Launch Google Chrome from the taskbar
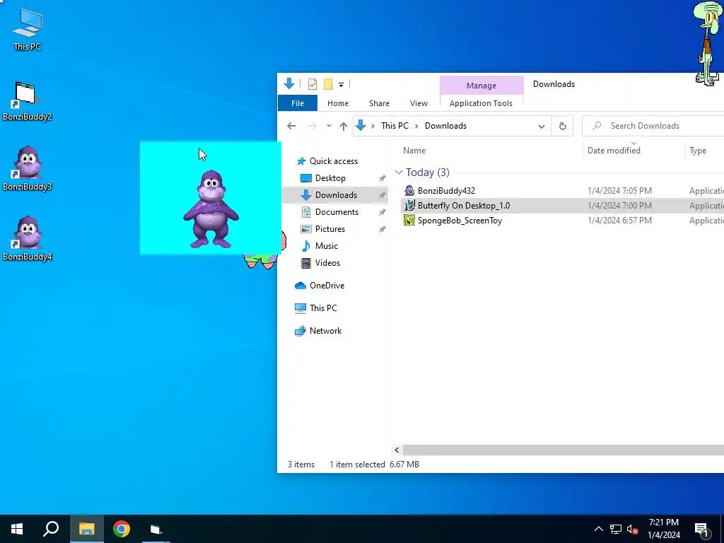 122,529
